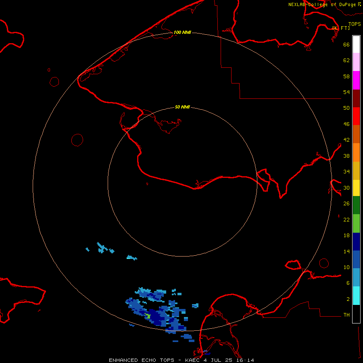363x363 pixels.
Task: Click the light pink 62 kft swatch
Action: 356,62
